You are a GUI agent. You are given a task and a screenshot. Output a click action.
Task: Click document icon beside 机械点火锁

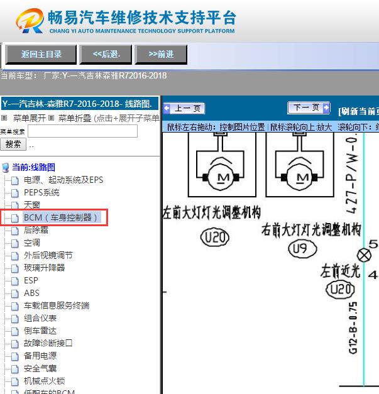pyautogui.click(x=15, y=381)
